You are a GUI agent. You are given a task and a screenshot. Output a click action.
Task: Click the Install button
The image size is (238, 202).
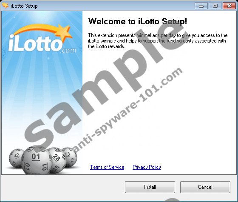150,187
